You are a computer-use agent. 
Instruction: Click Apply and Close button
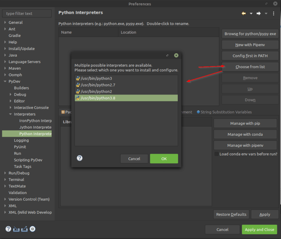tap(259, 230)
